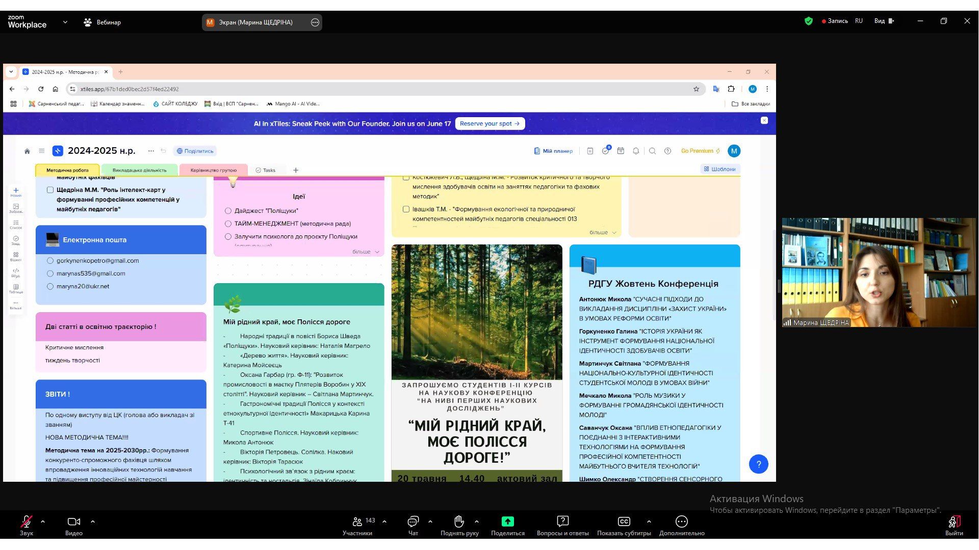This screenshot has width=979, height=550.
Task: Open the M user avatar in xTiles
Action: tap(734, 151)
